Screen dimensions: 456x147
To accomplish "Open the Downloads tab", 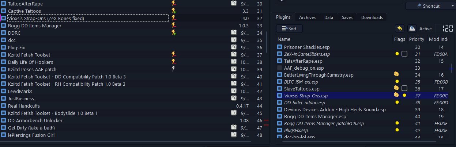I will [372, 17].
